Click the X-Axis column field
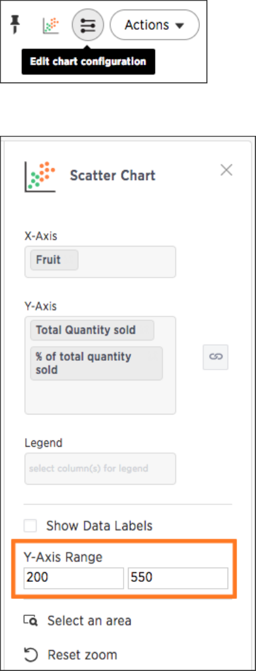Screen dimensions: 256x671 point(100,262)
